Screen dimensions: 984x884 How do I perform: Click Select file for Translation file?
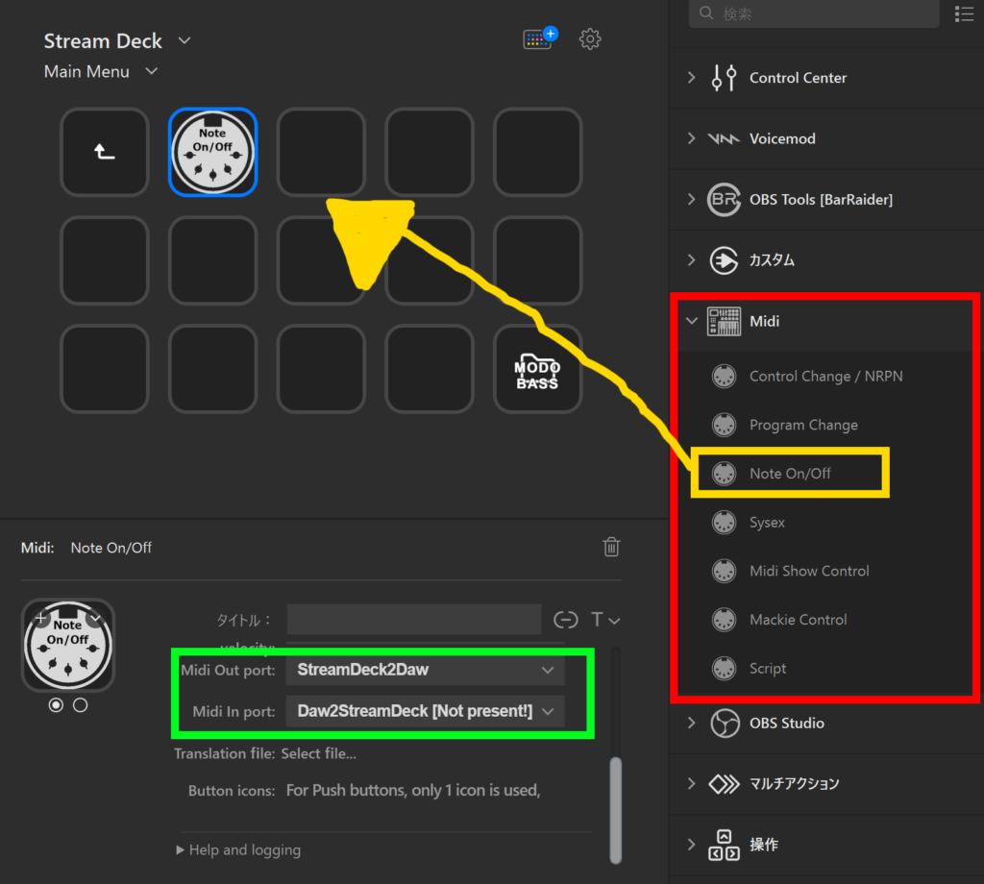pos(318,754)
